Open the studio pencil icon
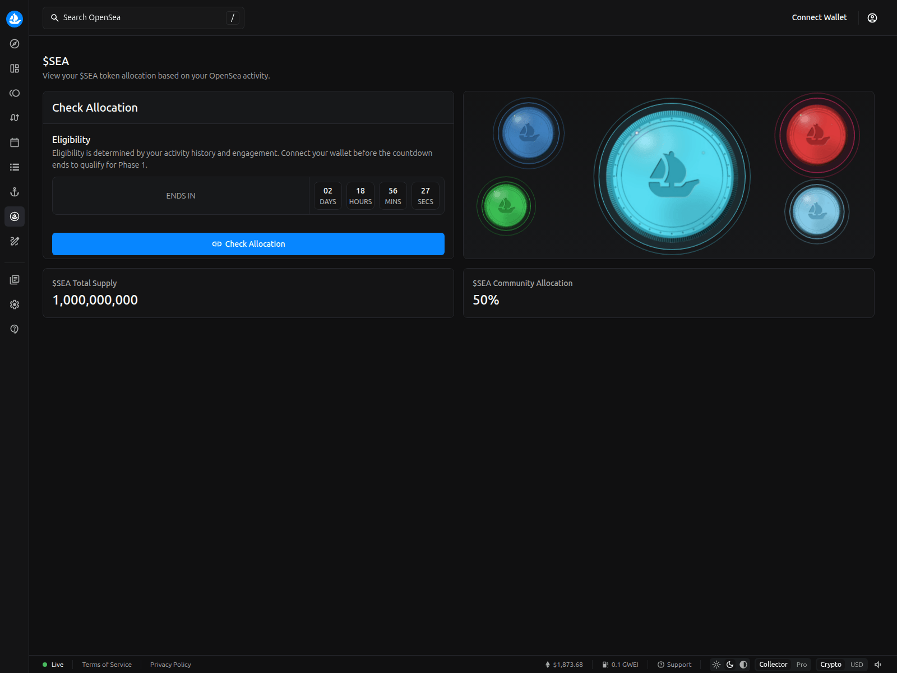This screenshot has width=897, height=673. [15, 241]
